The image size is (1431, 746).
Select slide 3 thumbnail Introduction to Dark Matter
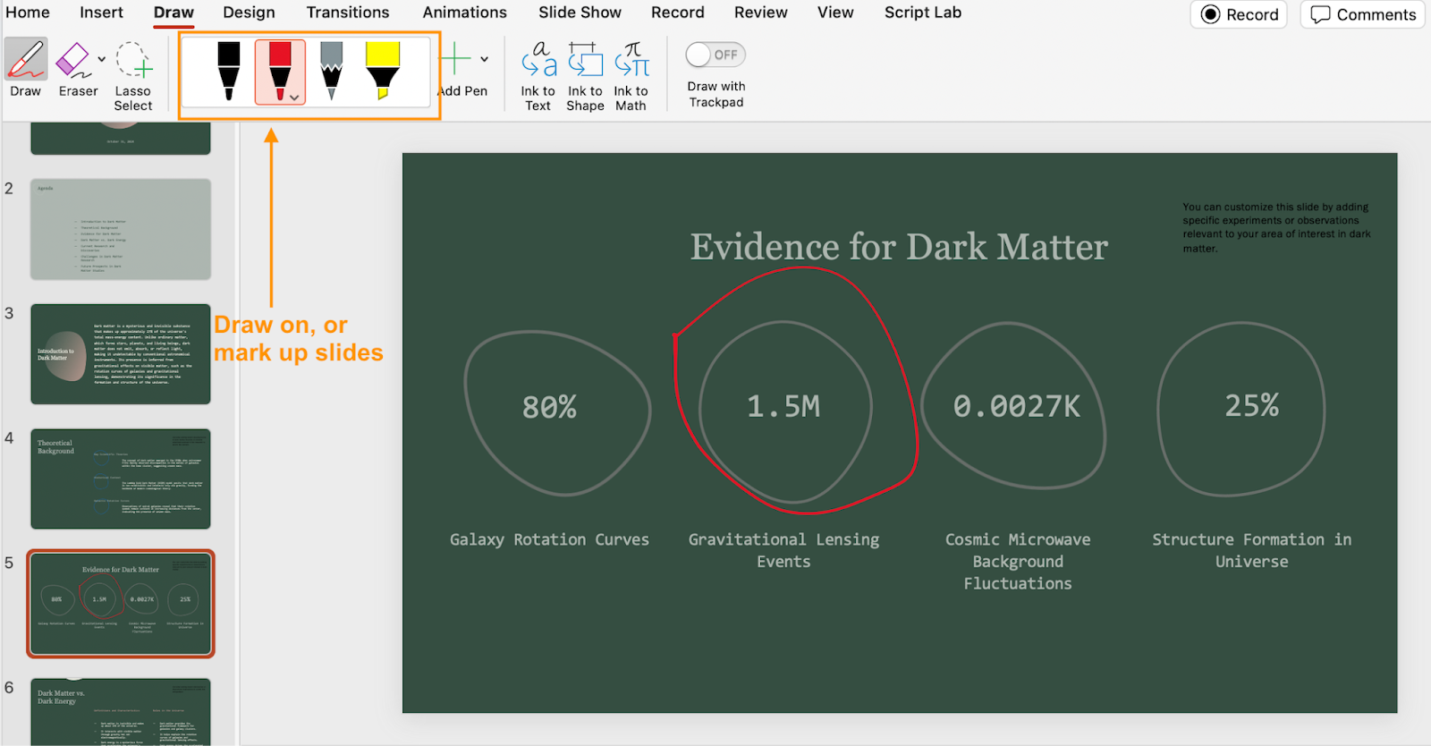pyautogui.click(x=121, y=354)
